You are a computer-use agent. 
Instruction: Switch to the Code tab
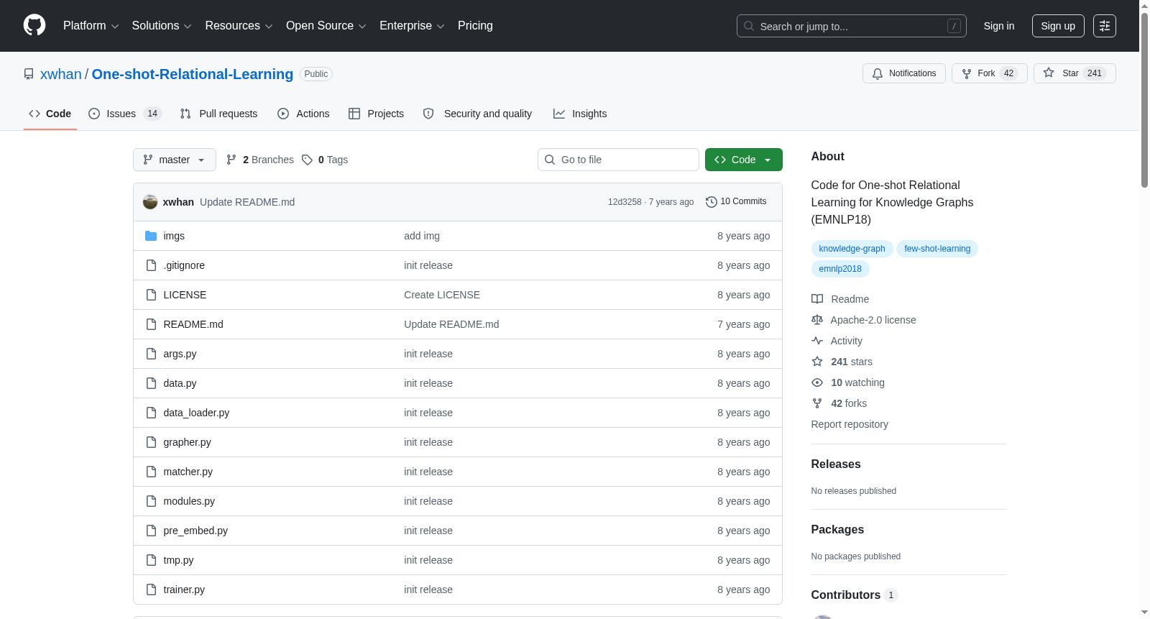50,114
